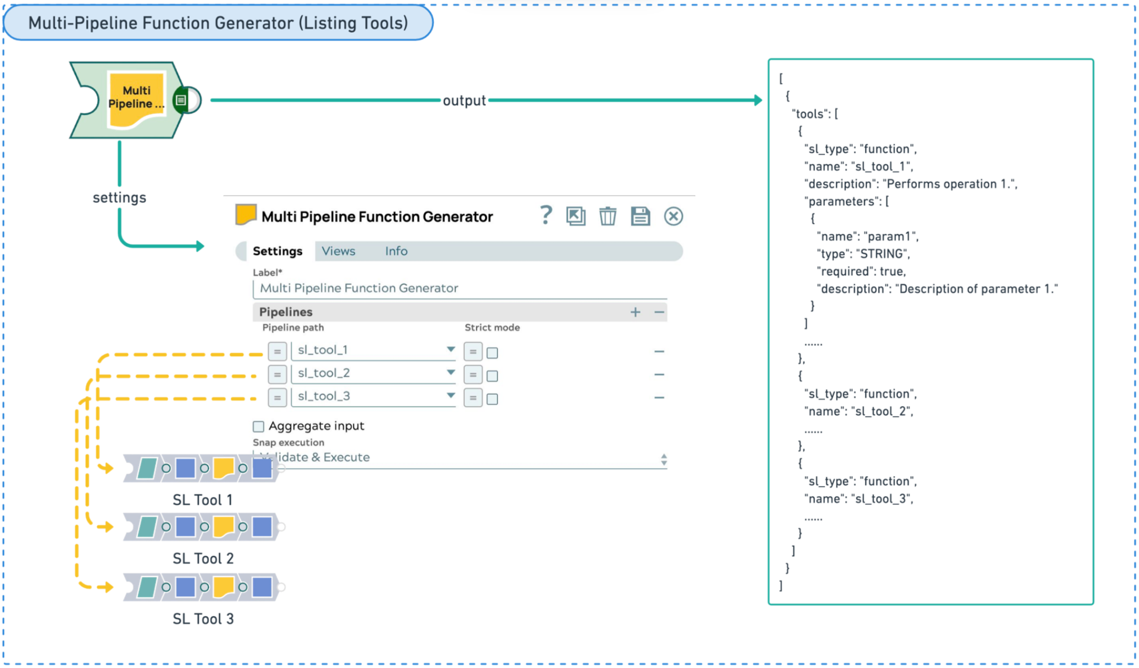Open the sl_tool_1 pipeline path dropdown

(451, 350)
